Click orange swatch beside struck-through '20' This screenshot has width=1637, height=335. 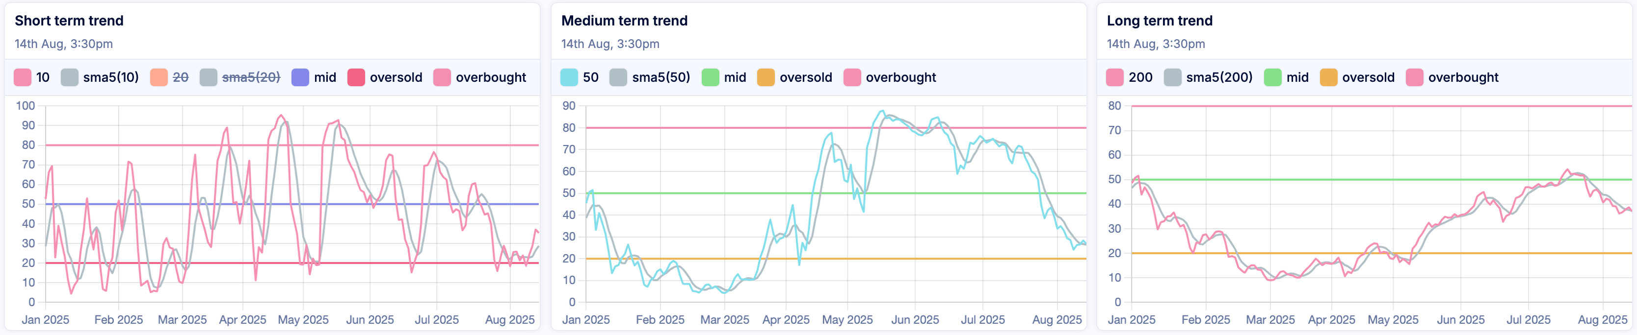click(x=159, y=77)
